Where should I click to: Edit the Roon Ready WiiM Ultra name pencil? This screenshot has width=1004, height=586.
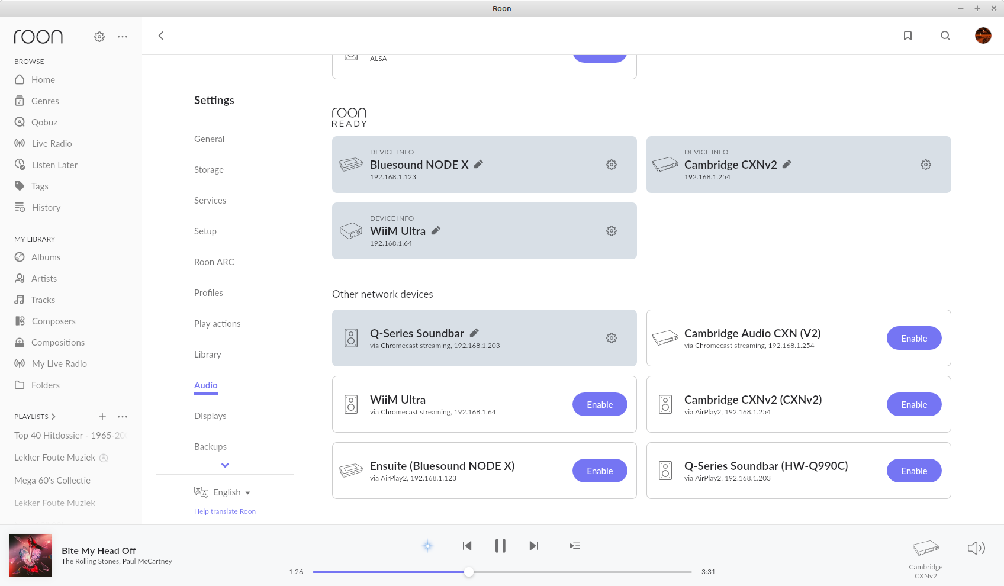click(x=436, y=231)
